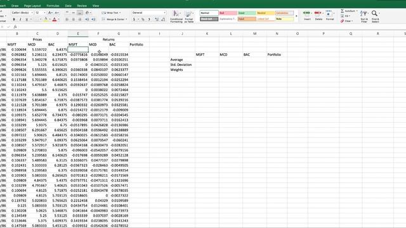Select top vertical alignment
Image resolution: width=406 pixels, height=228 pixels.
pos(67,13)
